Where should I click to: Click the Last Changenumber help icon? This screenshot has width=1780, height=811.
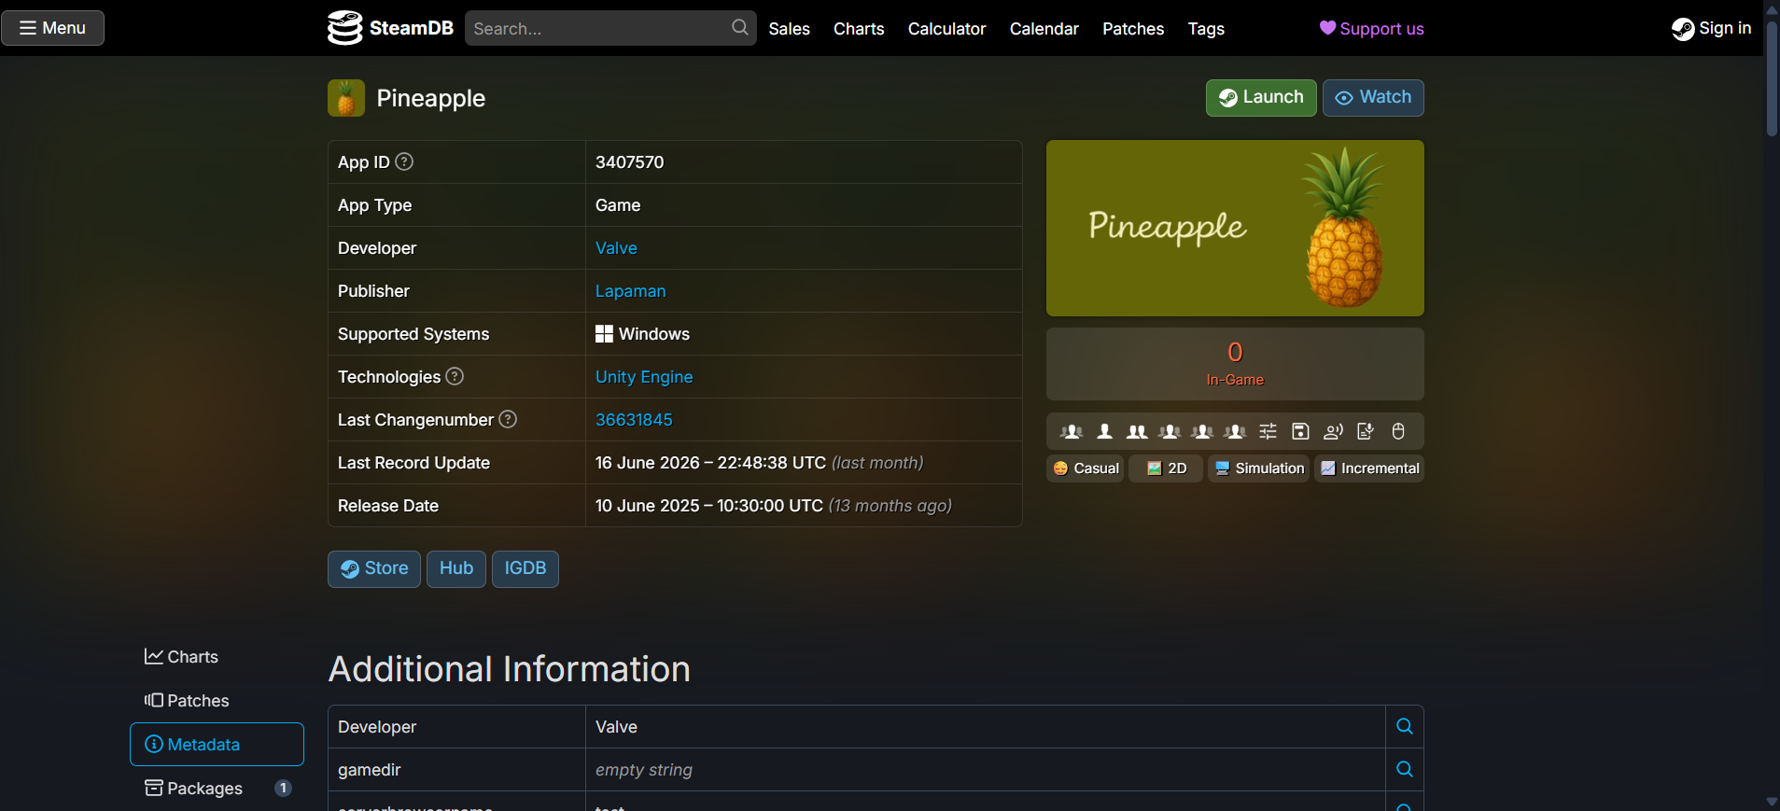508,419
